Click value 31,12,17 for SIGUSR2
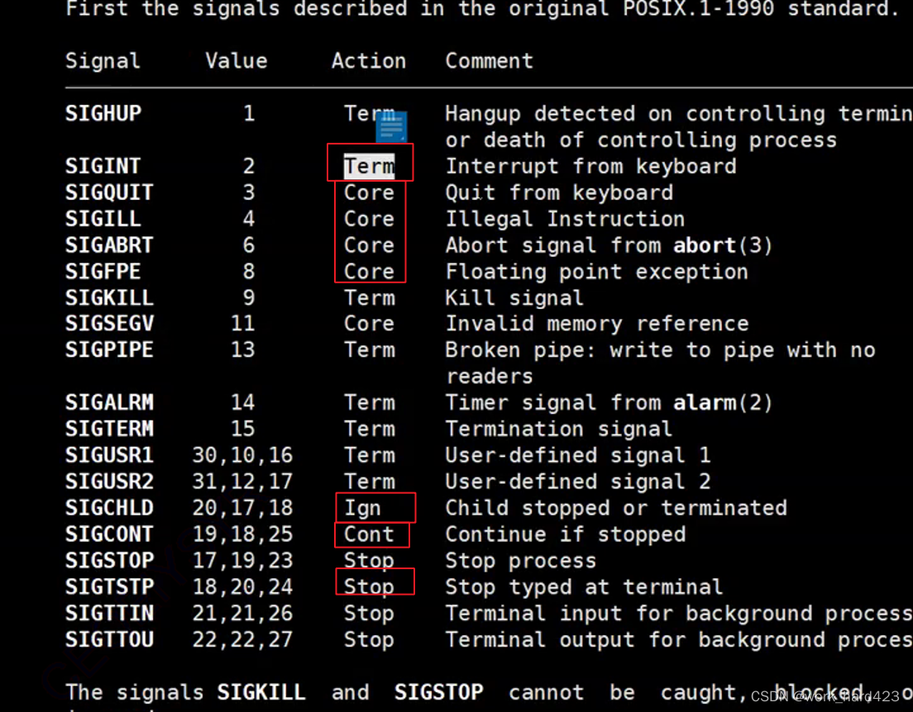Screen dimensions: 913x712 tap(242, 482)
